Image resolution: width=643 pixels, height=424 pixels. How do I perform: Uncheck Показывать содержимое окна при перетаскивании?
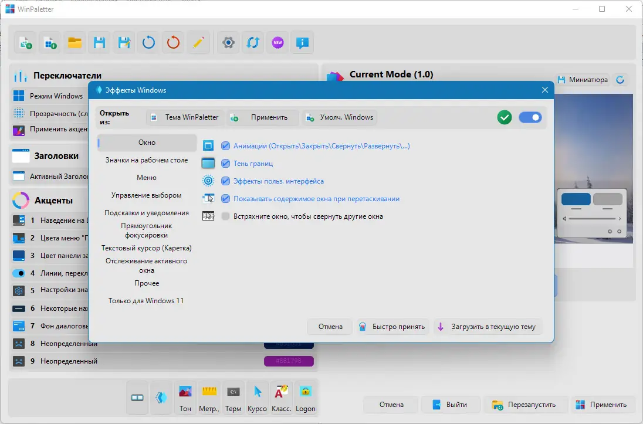[x=225, y=198]
